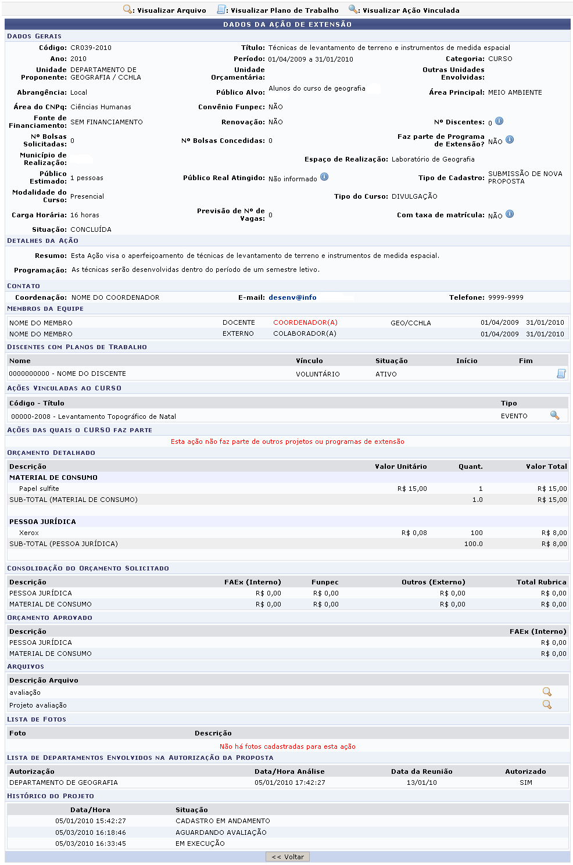Click the EXTERNO member category cell
Image resolution: width=573 pixels, height=865 pixels.
238,334
